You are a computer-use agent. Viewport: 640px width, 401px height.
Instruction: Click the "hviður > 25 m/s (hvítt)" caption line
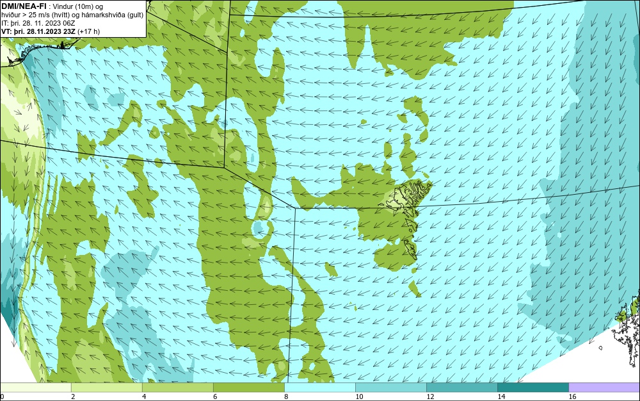72,15
